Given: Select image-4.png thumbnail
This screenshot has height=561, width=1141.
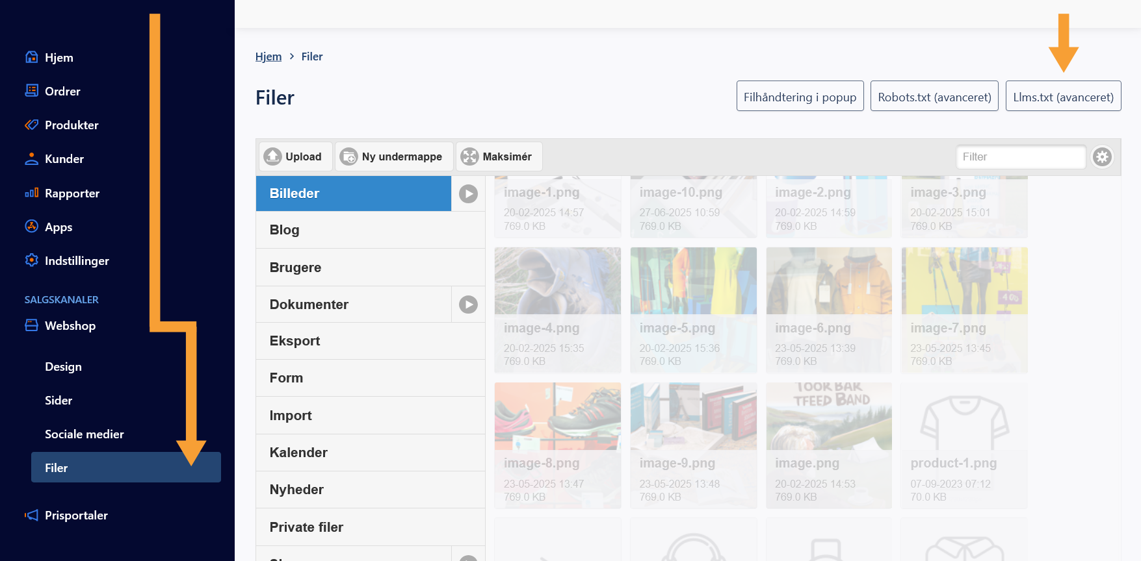Looking at the screenshot, I should tap(558, 310).
